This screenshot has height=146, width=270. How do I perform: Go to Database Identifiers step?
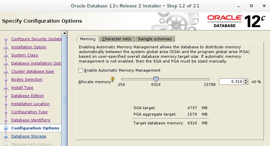[x=31, y=120]
